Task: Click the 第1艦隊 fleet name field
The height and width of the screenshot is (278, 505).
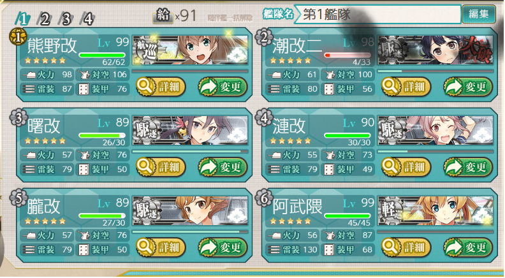Action: (377, 15)
